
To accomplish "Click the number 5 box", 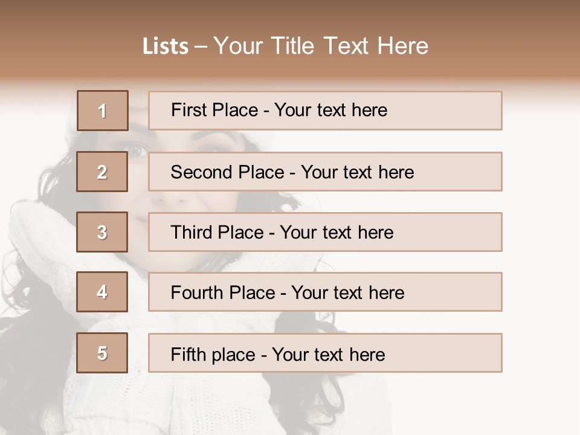I will pos(103,353).
